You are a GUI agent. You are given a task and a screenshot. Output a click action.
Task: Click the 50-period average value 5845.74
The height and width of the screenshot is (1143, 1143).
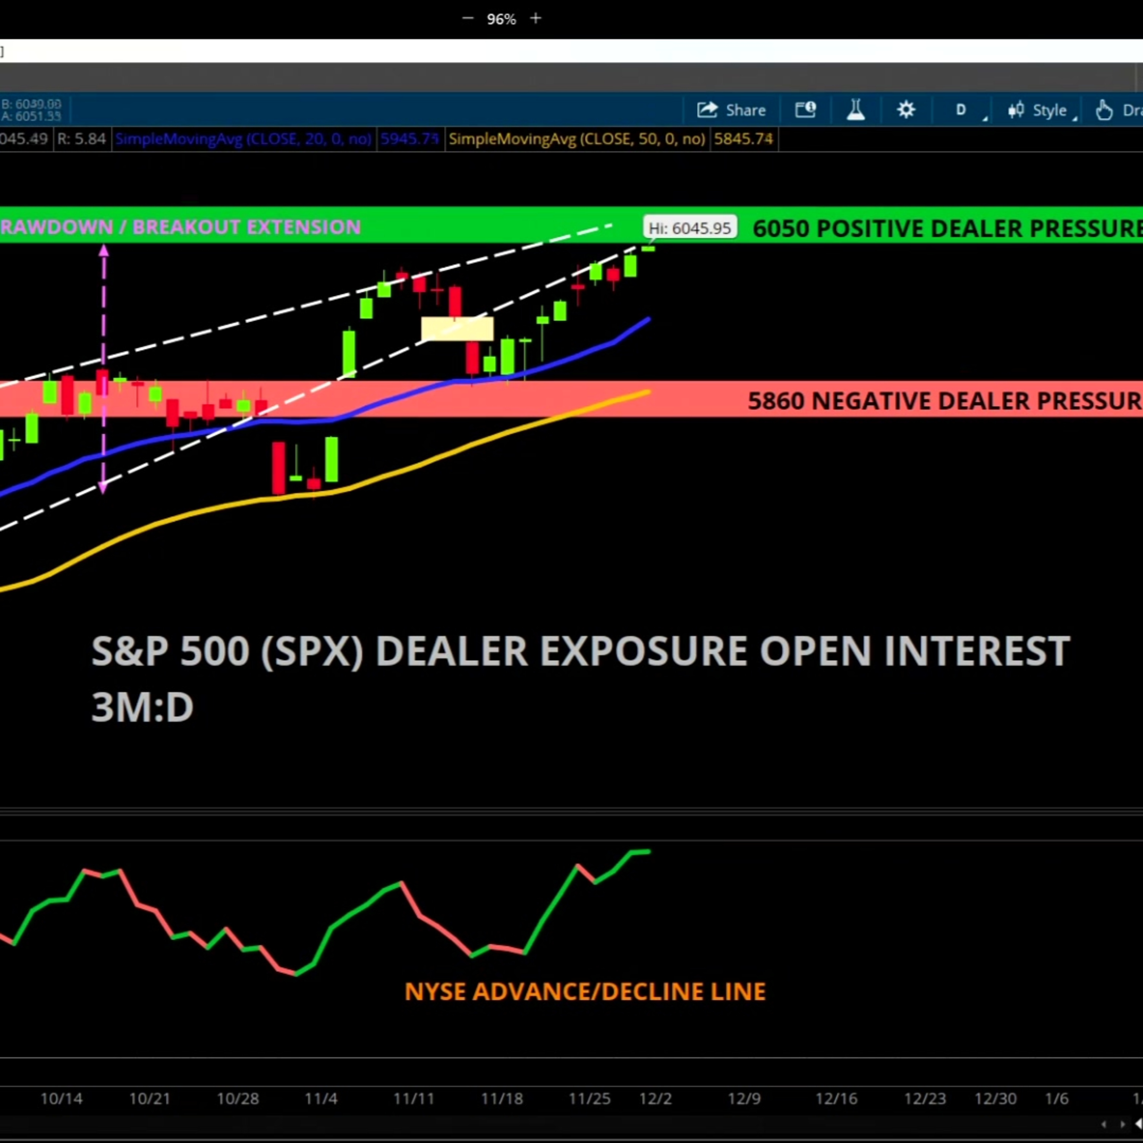744,139
